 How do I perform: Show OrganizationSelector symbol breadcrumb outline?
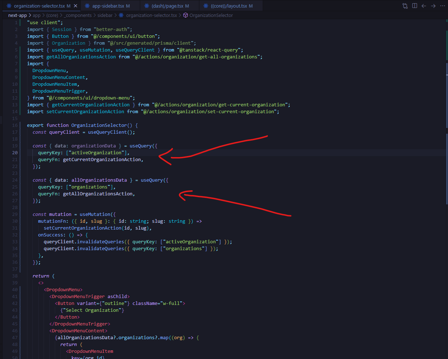point(211,15)
